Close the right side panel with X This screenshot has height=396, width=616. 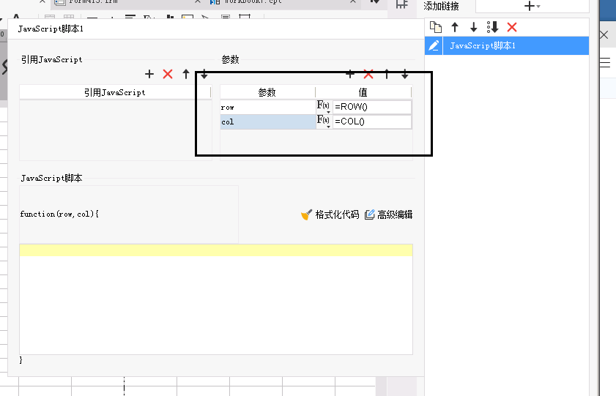click(x=604, y=34)
